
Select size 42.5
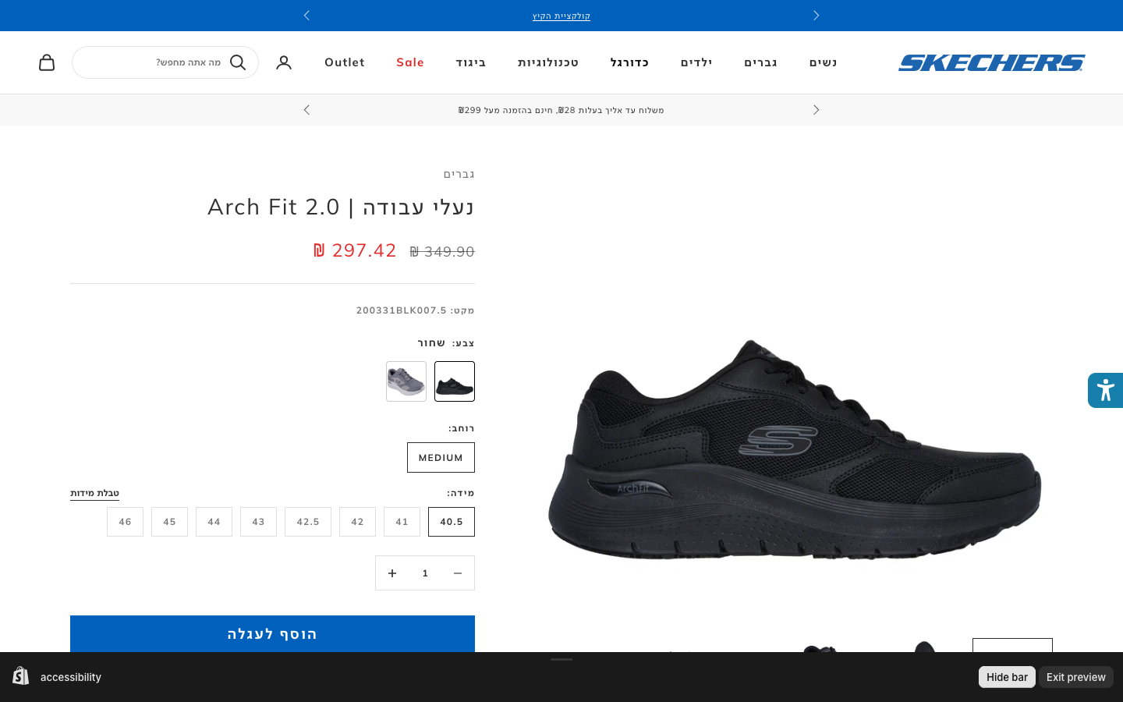tap(308, 522)
